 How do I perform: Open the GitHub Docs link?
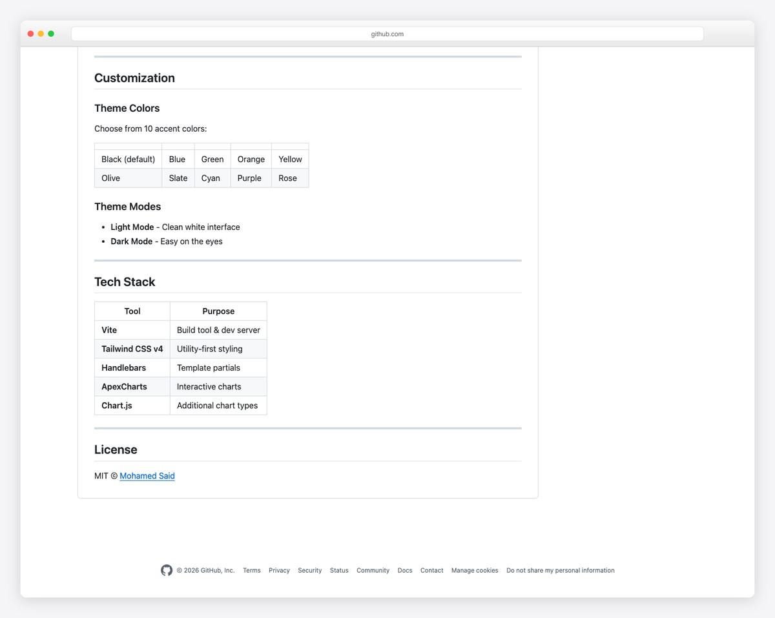pyautogui.click(x=405, y=570)
